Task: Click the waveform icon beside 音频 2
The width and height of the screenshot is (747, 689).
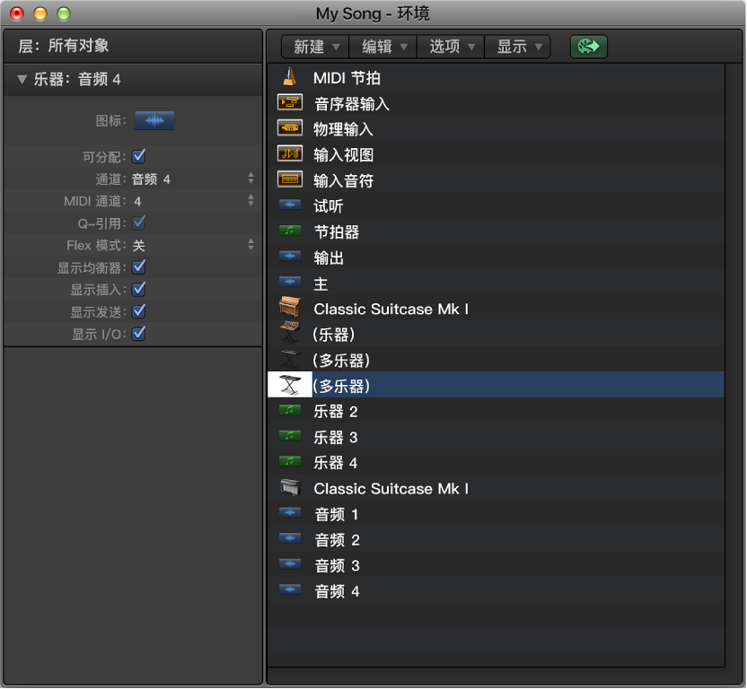Action: (x=290, y=538)
